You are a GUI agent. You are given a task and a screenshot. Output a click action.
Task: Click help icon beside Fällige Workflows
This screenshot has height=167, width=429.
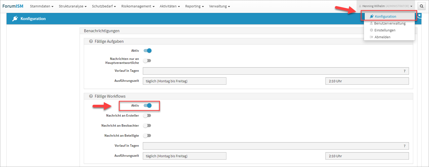[x=91, y=96]
